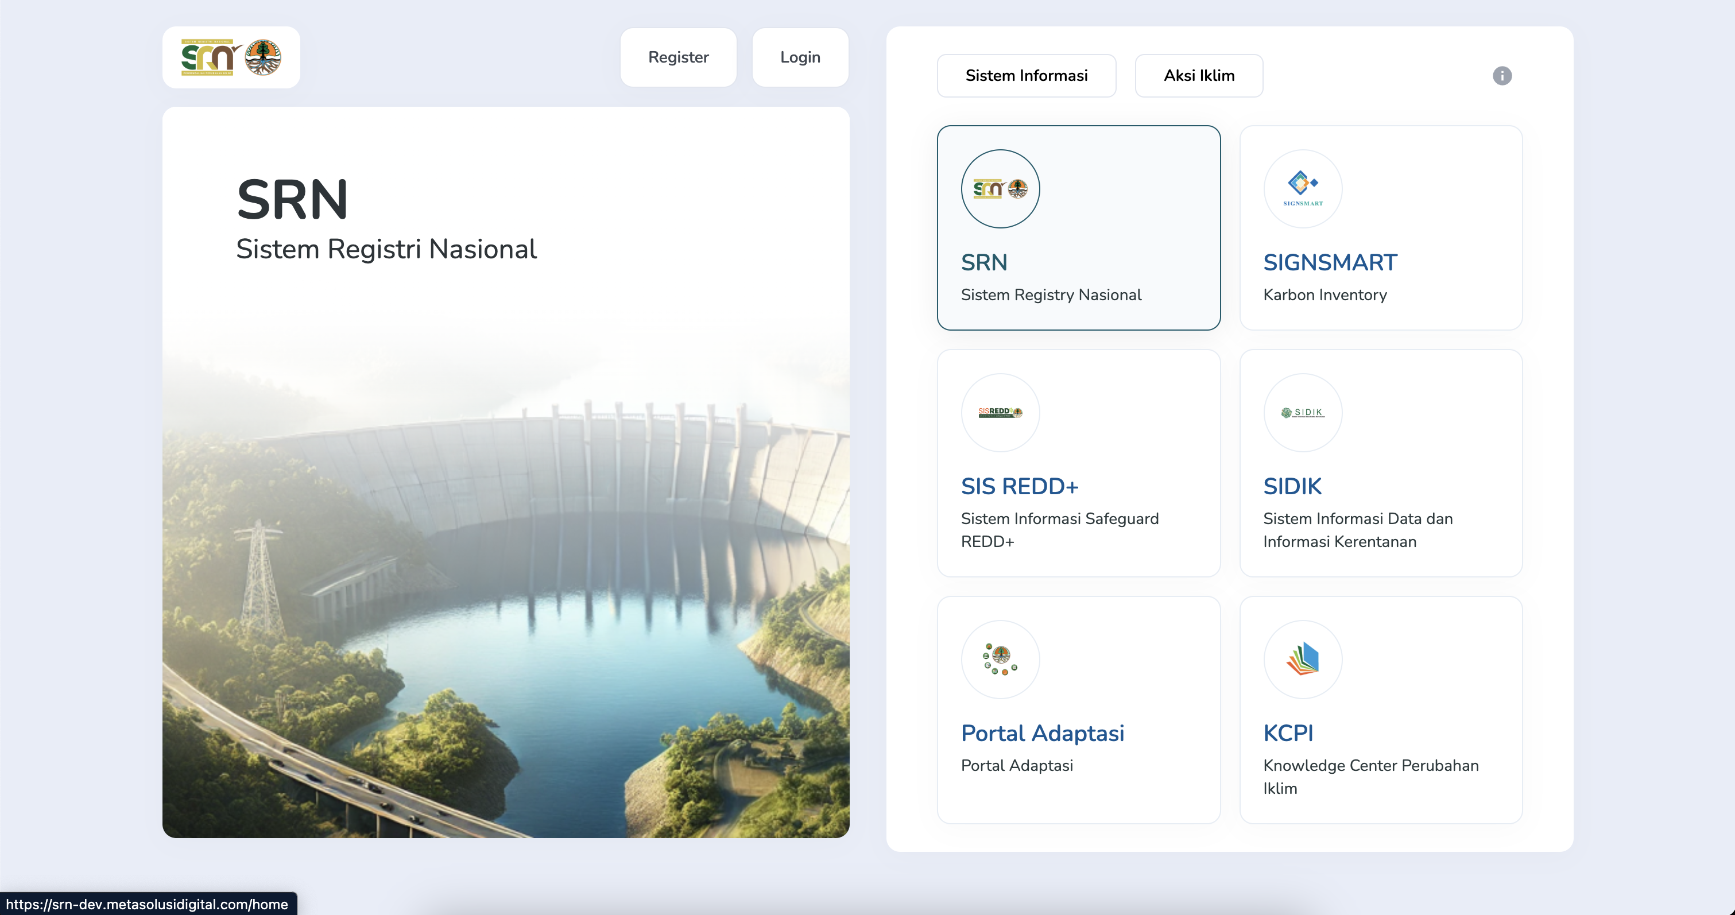The height and width of the screenshot is (915, 1735).
Task: Click the Register button
Action: (x=677, y=57)
